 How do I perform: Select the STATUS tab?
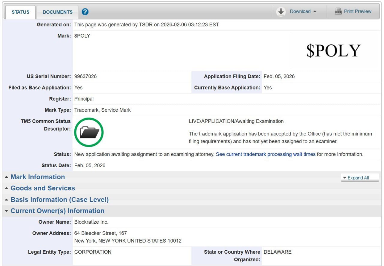coord(20,12)
